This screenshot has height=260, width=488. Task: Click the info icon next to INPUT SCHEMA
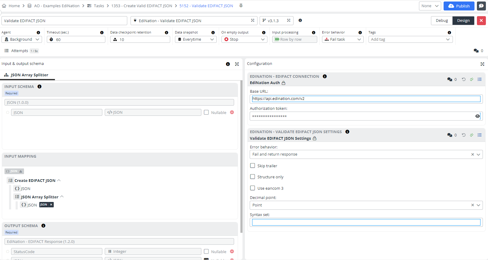click(39, 86)
